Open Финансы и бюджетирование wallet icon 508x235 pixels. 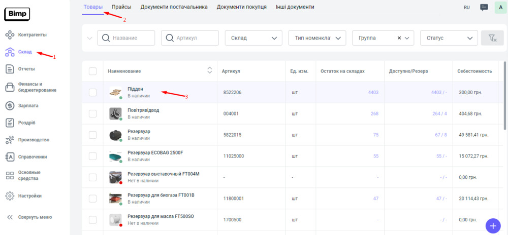tap(10, 88)
